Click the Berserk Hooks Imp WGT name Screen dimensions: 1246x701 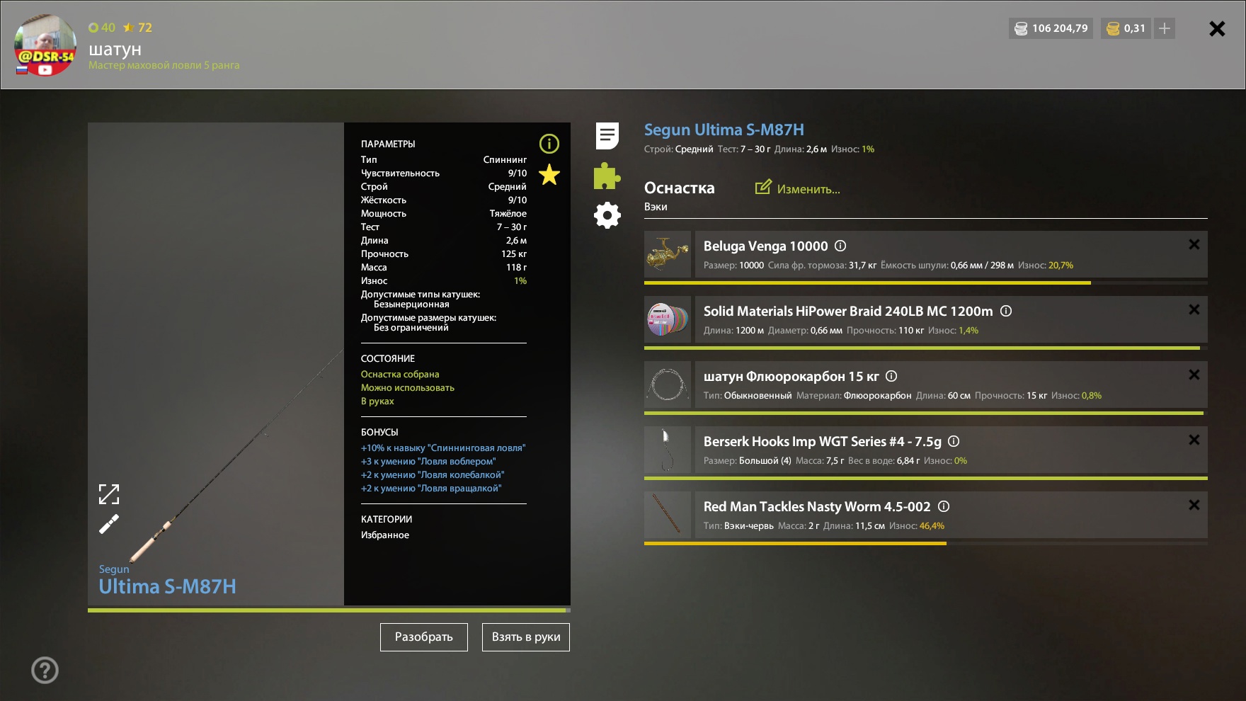tap(822, 441)
